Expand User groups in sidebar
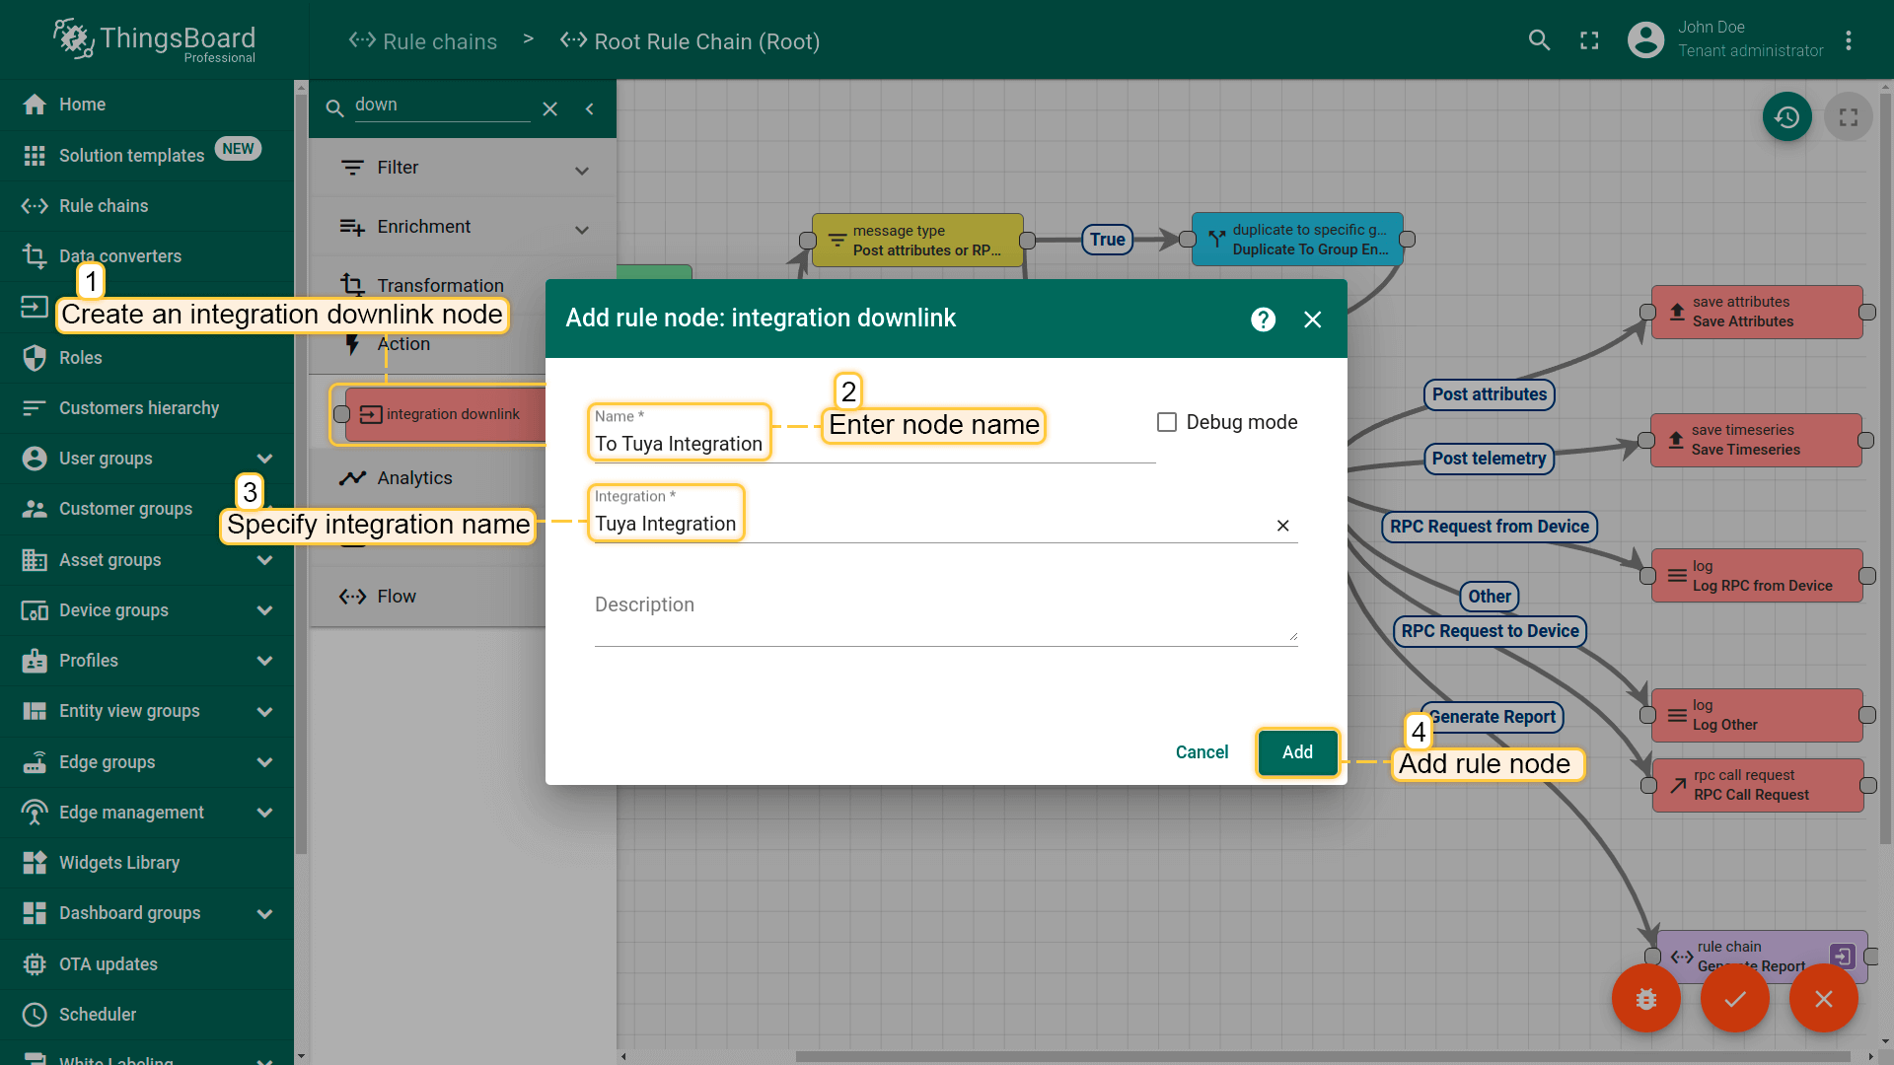Viewport: 1894px width, 1065px height. pyautogui.click(x=264, y=459)
